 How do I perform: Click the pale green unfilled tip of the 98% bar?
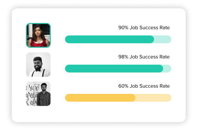pos(168,68)
